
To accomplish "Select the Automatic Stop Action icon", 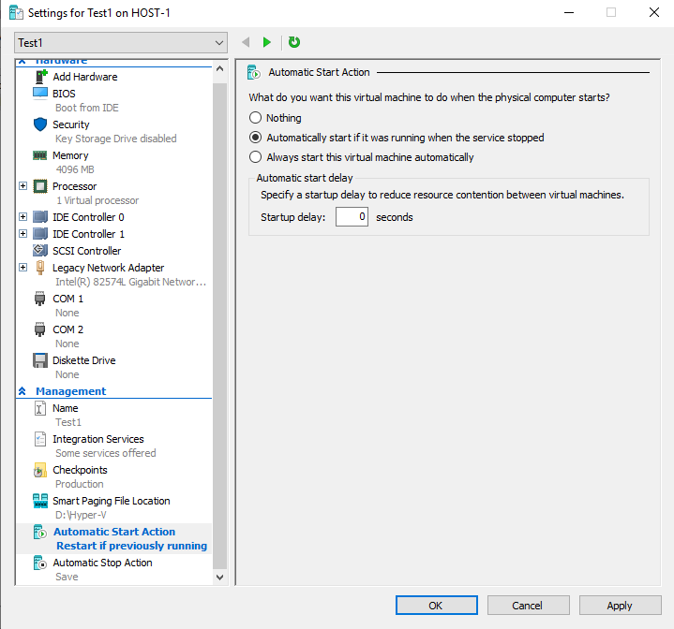I will click(x=40, y=563).
